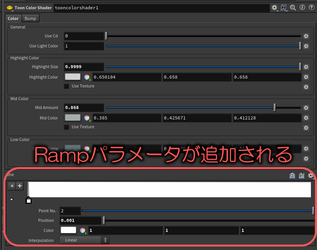Click Mid Color blue field 0.412128
317x250 pixels.
(x=267, y=118)
